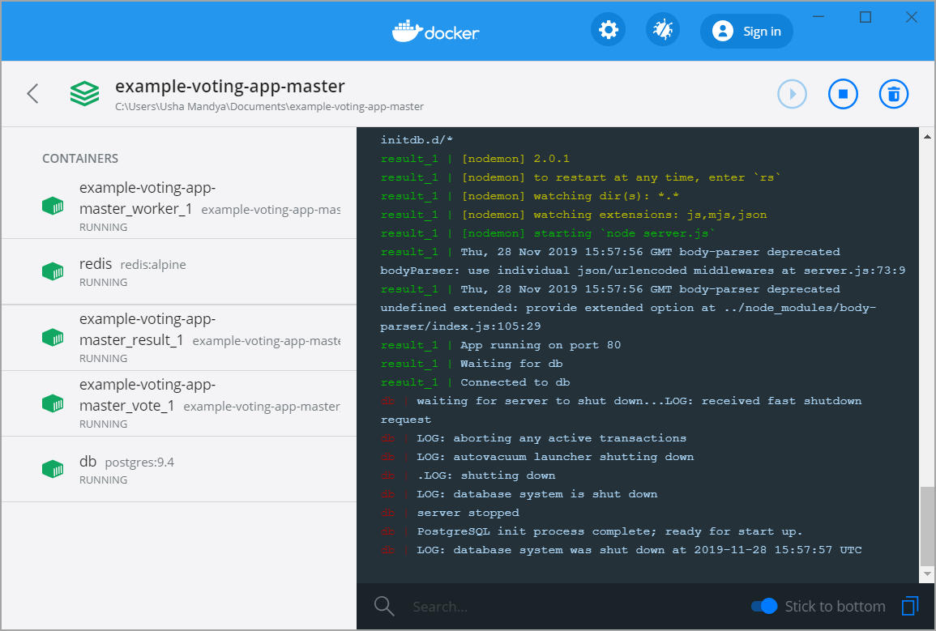Disable the Stick to bottom toggle
Viewport: 936px width, 631px height.
tap(764, 606)
